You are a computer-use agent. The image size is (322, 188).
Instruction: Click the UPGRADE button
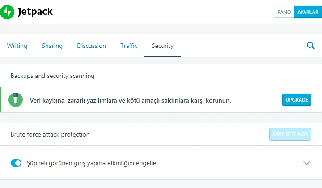(297, 100)
